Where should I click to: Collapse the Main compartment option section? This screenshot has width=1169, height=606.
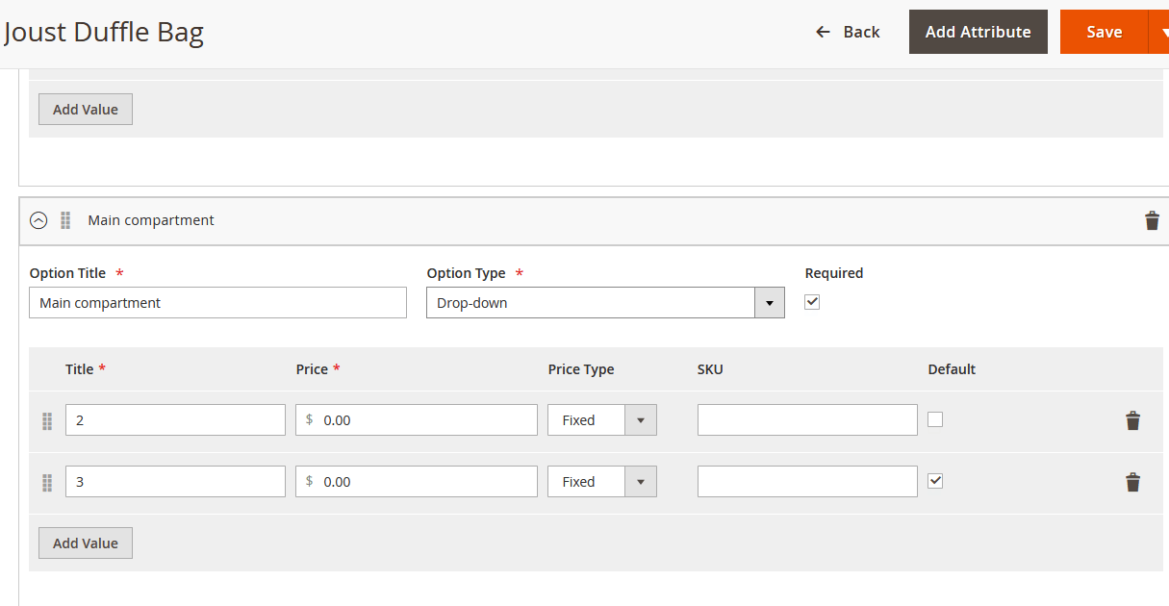tap(38, 220)
